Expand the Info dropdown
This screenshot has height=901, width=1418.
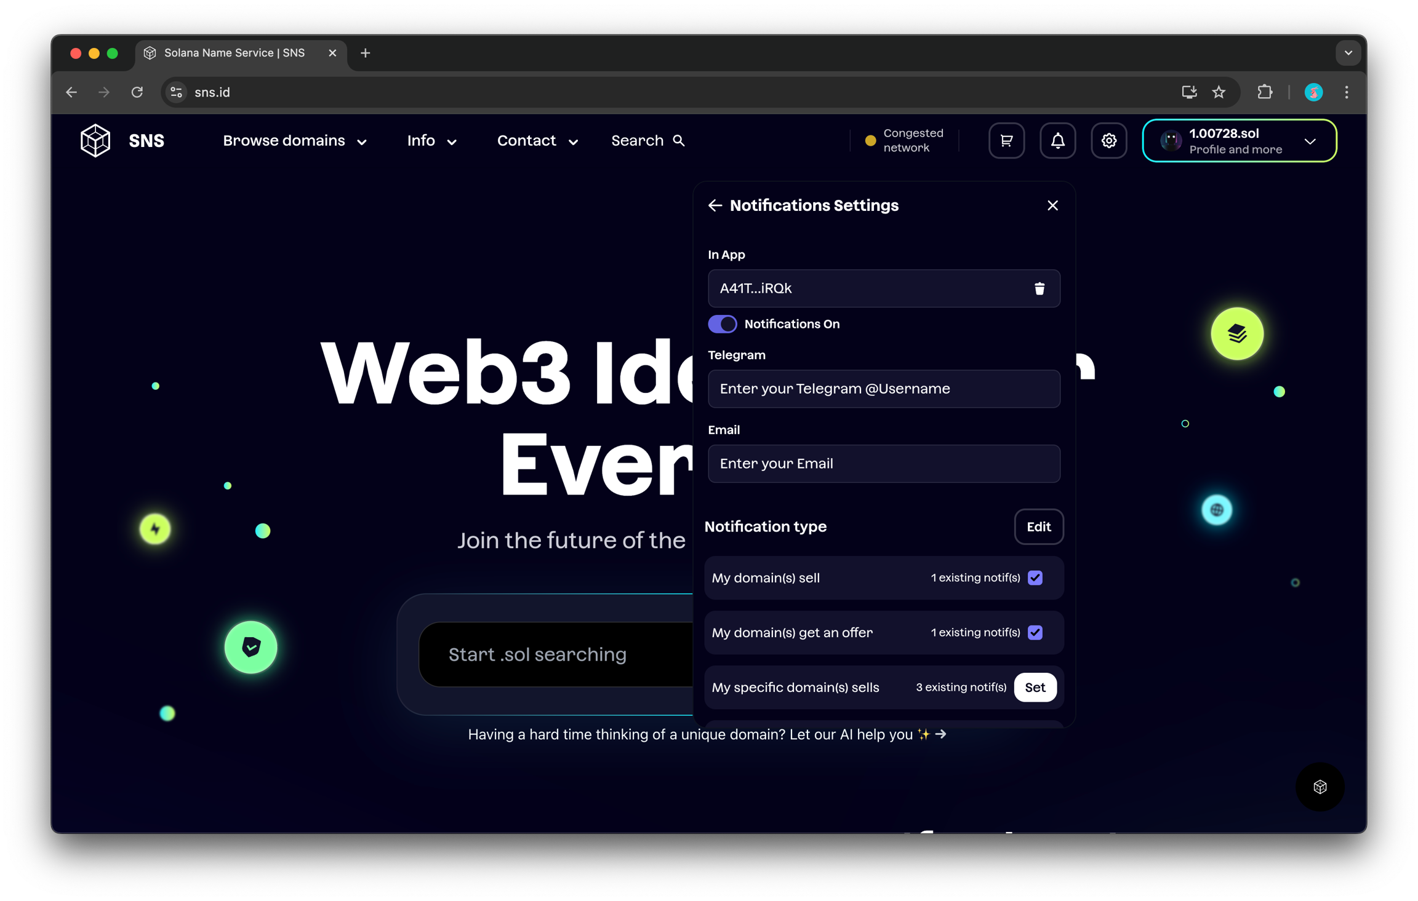point(431,141)
